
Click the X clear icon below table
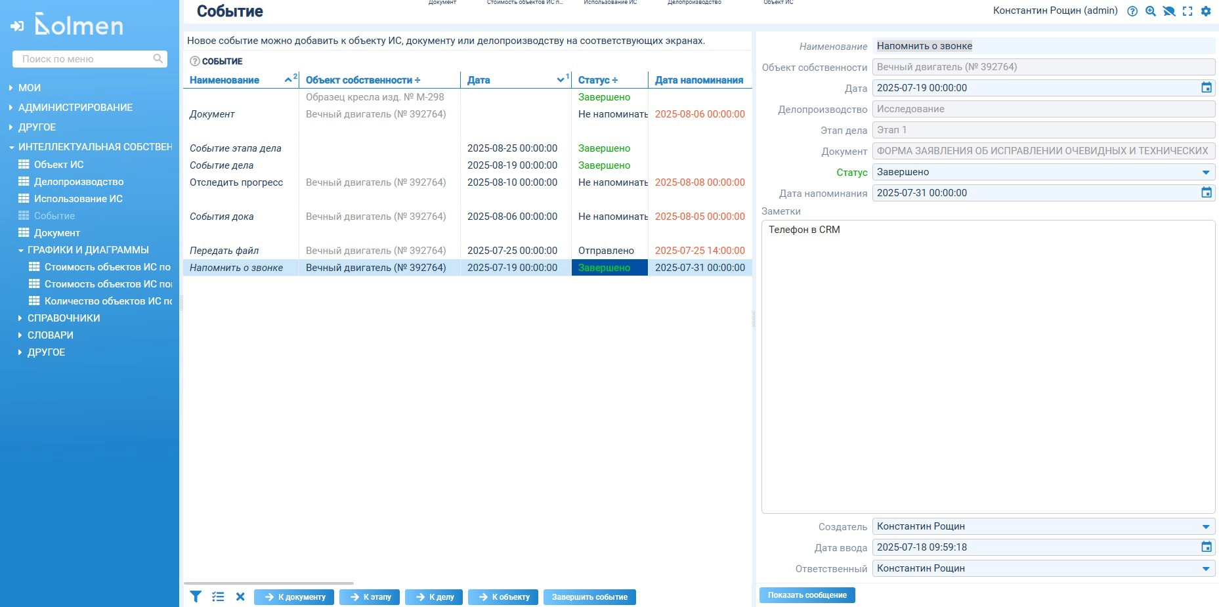click(x=240, y=597)
